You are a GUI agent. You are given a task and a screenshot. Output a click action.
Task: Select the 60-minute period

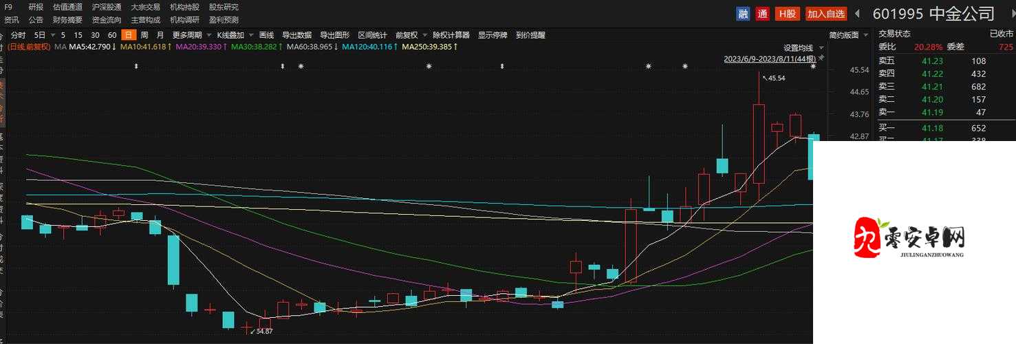tap(112, 35)
